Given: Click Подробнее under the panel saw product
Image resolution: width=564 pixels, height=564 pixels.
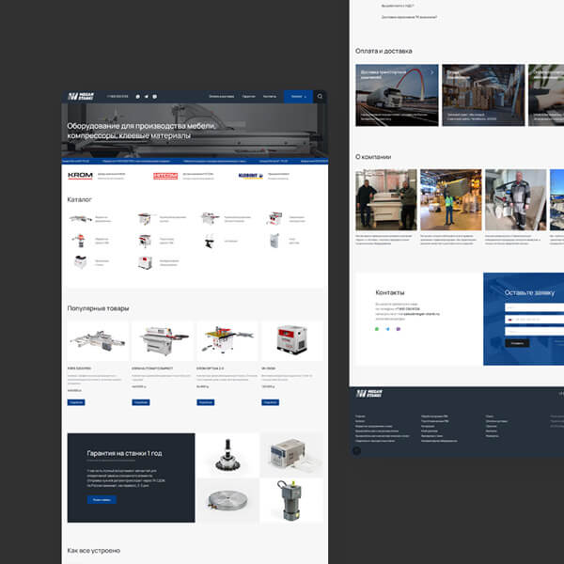Looking at the screenshot, I should click(76, 402).
